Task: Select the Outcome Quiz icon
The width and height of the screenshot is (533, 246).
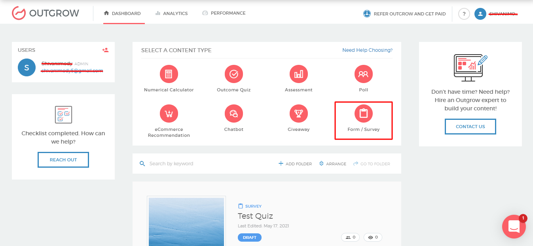Action: point(234,74)
